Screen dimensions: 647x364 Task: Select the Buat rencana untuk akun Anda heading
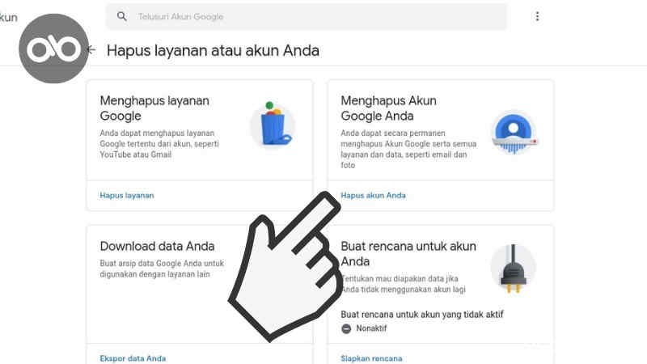[408, 254]
